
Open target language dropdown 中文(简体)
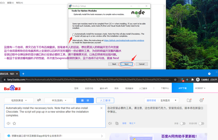click(x=59, y=100)
